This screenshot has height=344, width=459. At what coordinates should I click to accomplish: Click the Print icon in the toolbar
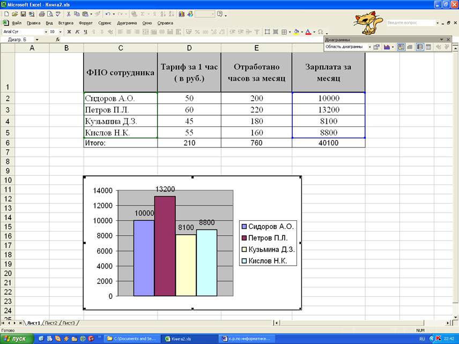pyautogui.click(x=40, y=14)
